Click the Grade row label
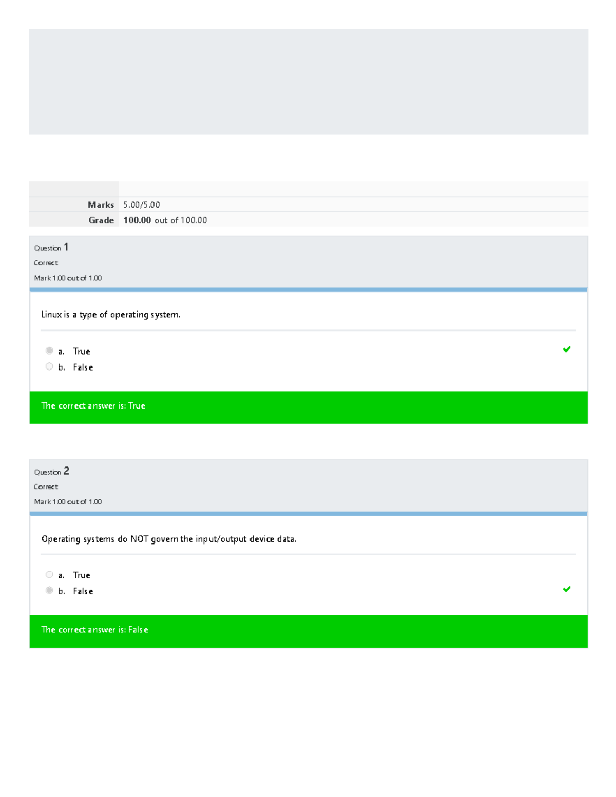Screen dimensions: 616x797 pos(101,220)
